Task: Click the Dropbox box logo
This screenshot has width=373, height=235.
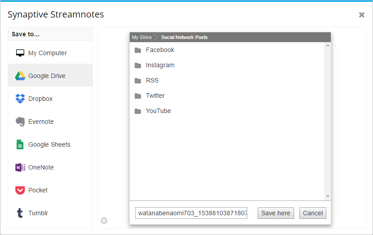Action: click(x=20, y=99)
